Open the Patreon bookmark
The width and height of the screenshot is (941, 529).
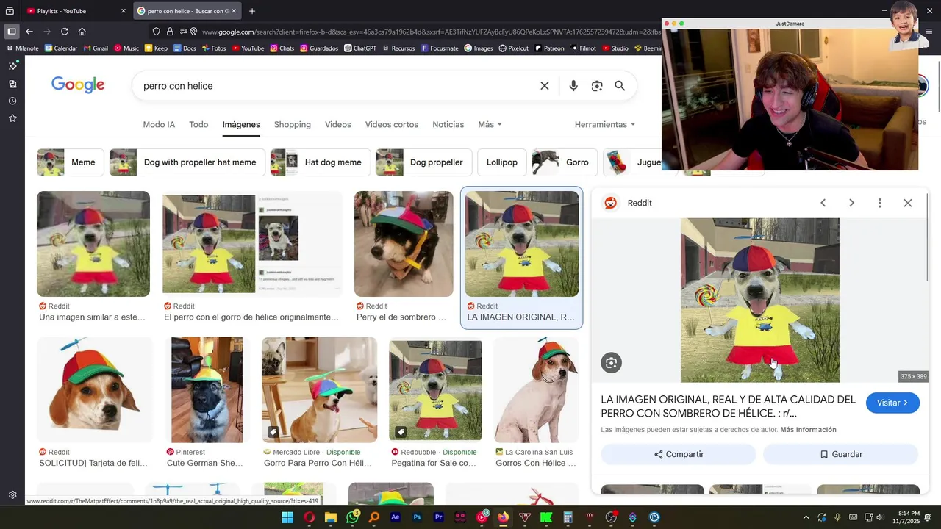click(x=549, y=48)
